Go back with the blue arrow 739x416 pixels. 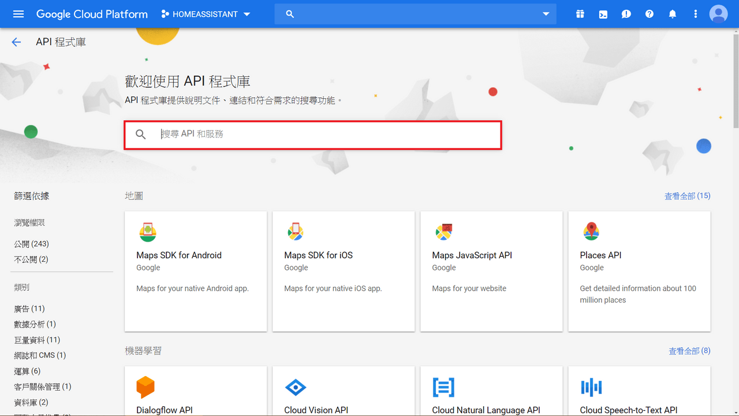point(16,42)
